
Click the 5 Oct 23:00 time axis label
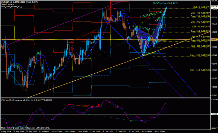pyautogui.click(x=95, y=132)
